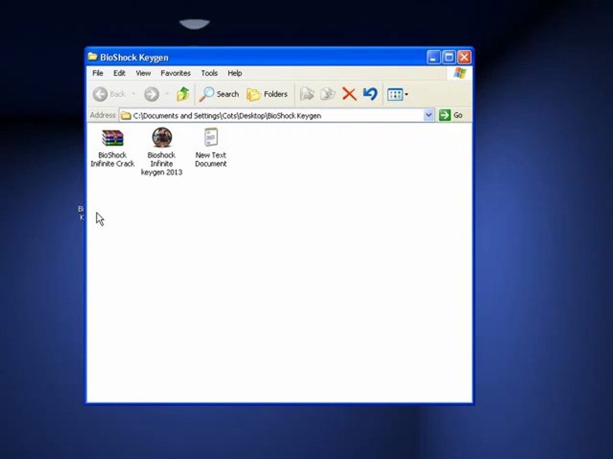The image size is (613, 459).
Task: Click the Move To toolbar icon
Action: coord(307,94)
